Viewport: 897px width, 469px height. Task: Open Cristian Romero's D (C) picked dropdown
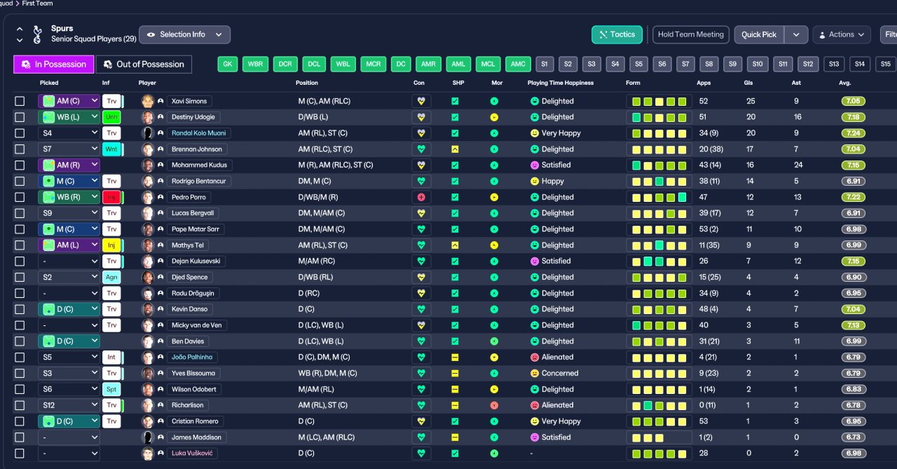(69, 421)
